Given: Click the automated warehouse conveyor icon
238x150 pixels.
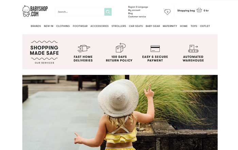Looking at the screenshot, I should click(x=193, y=48).
